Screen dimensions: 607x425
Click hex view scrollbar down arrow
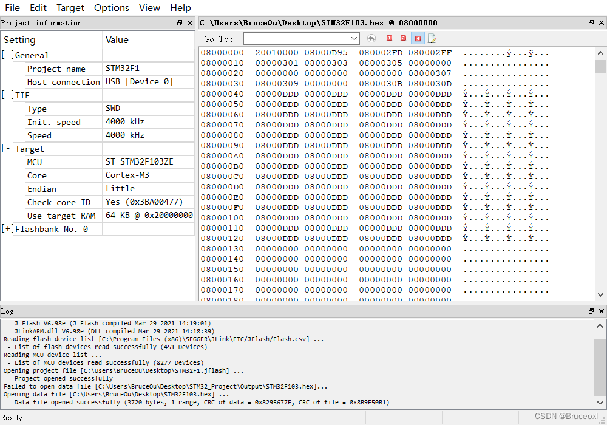pos(600,295)
